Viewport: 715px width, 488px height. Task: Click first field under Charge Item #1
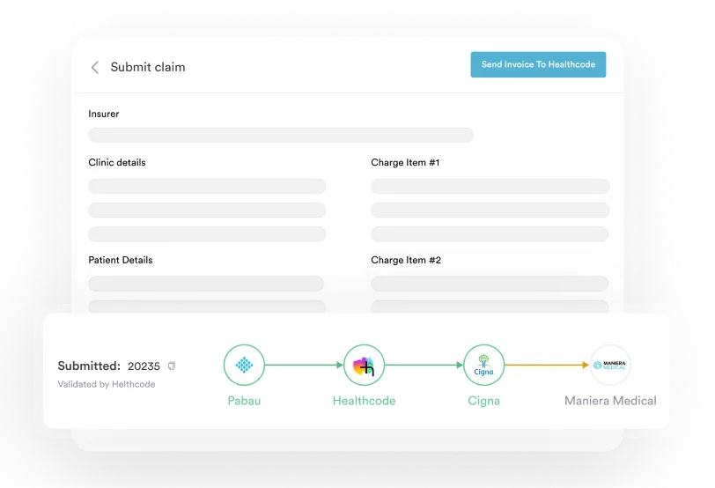pos(490,187)
